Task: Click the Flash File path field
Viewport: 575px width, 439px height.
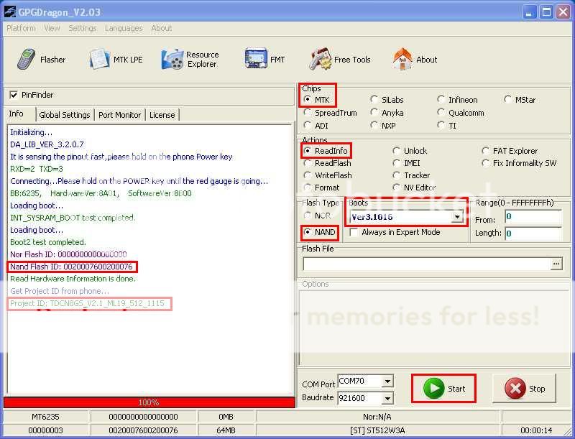Action: (x=427, y=264)
